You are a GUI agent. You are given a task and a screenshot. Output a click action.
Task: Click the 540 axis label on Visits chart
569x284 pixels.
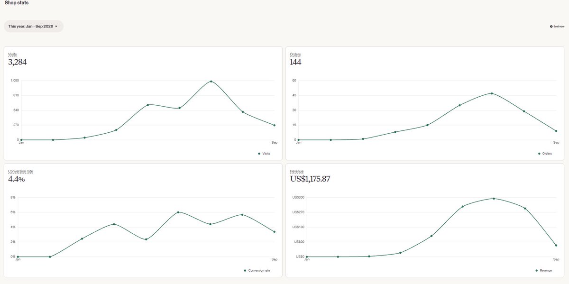coord(16,110)
